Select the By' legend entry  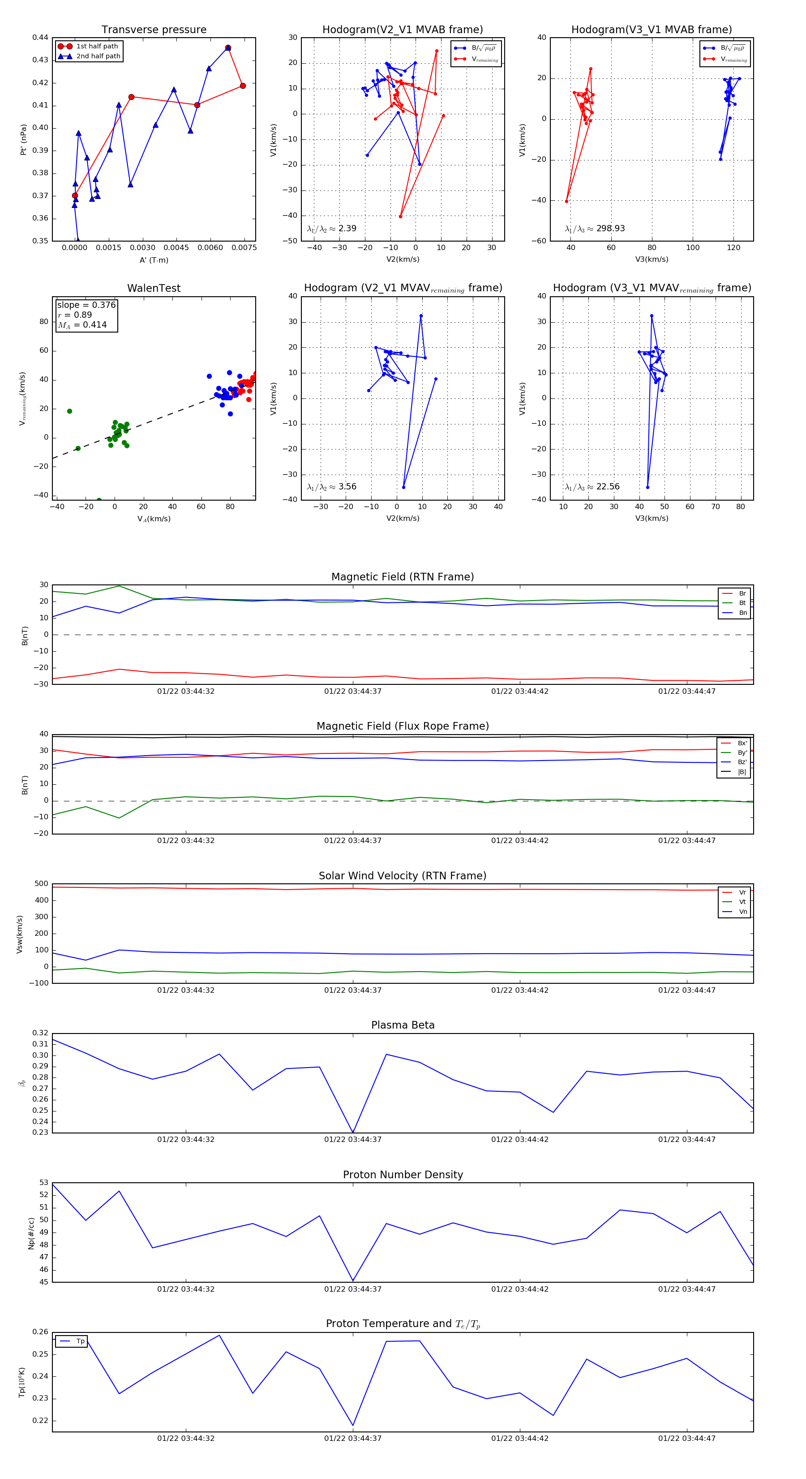point(734,752)
